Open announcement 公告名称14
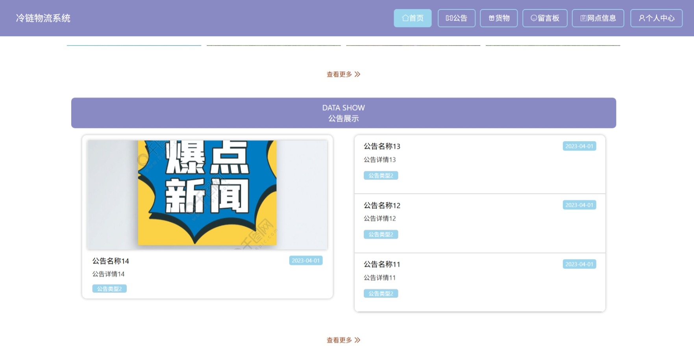The image size is (694, 355). click(111, 261)
